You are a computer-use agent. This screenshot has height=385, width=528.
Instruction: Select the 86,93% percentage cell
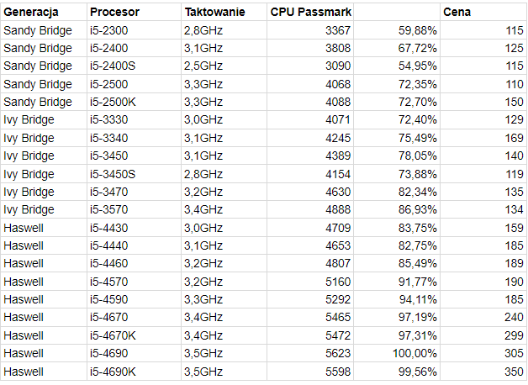coord(397,209)
